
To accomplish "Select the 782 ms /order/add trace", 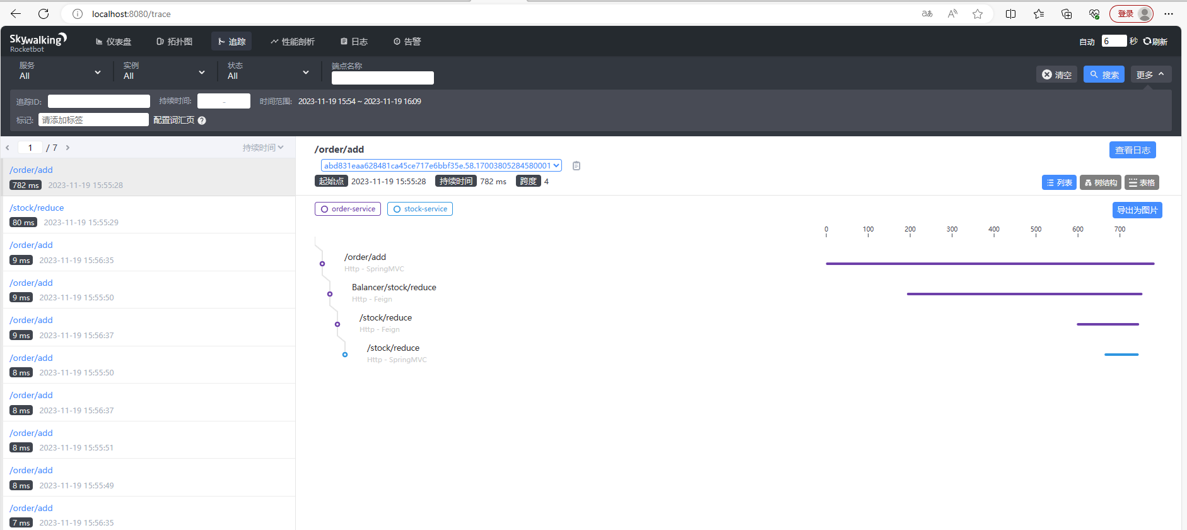I will point(149,177).
